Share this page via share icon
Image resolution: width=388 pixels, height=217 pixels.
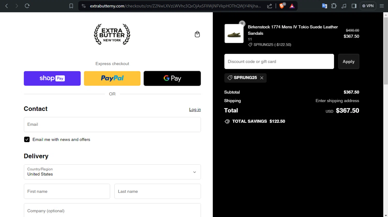[270, 6]
